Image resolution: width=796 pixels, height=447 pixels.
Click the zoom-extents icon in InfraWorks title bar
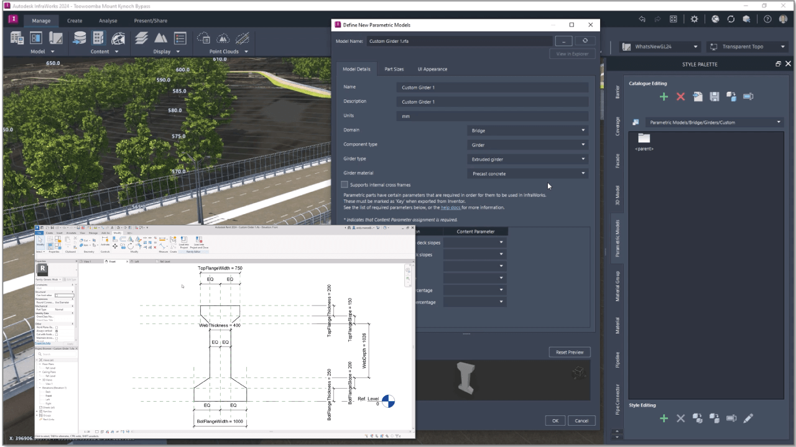tap(673, 19)
